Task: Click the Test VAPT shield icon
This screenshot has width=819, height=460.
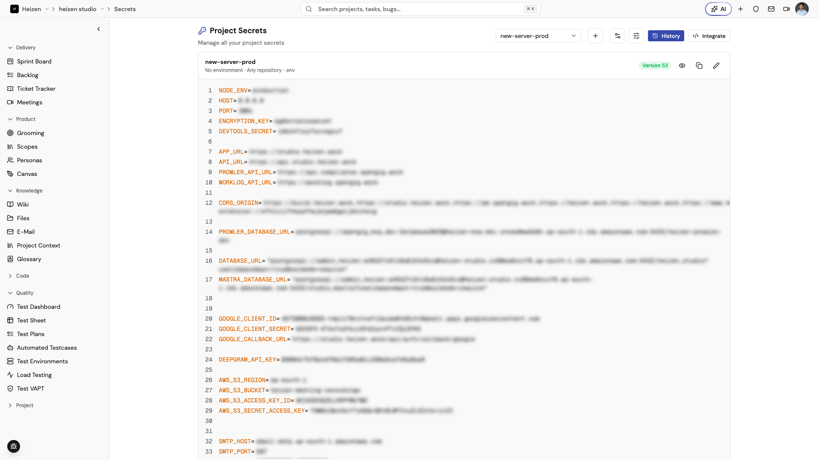Action: [10, 388]
